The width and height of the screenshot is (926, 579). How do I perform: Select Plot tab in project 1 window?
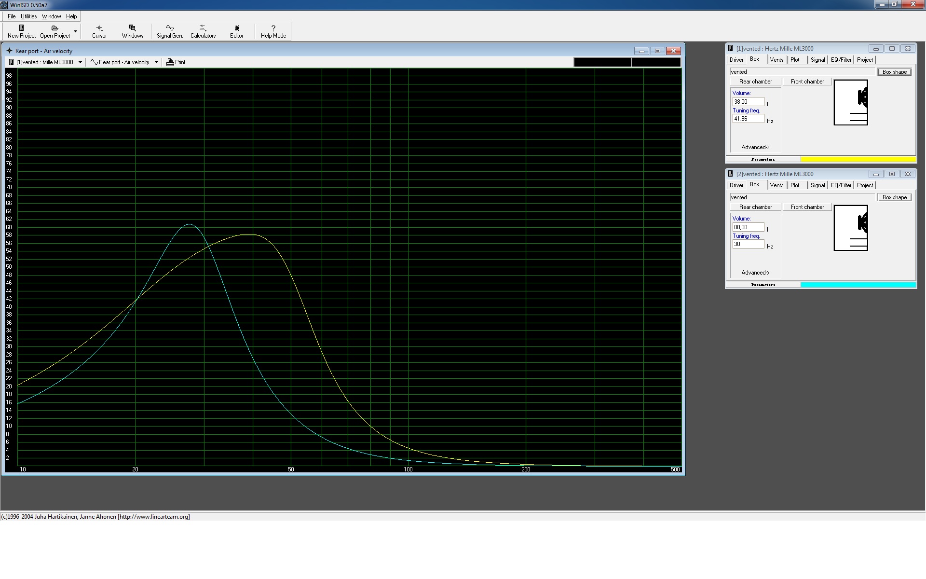pos(795,60)
